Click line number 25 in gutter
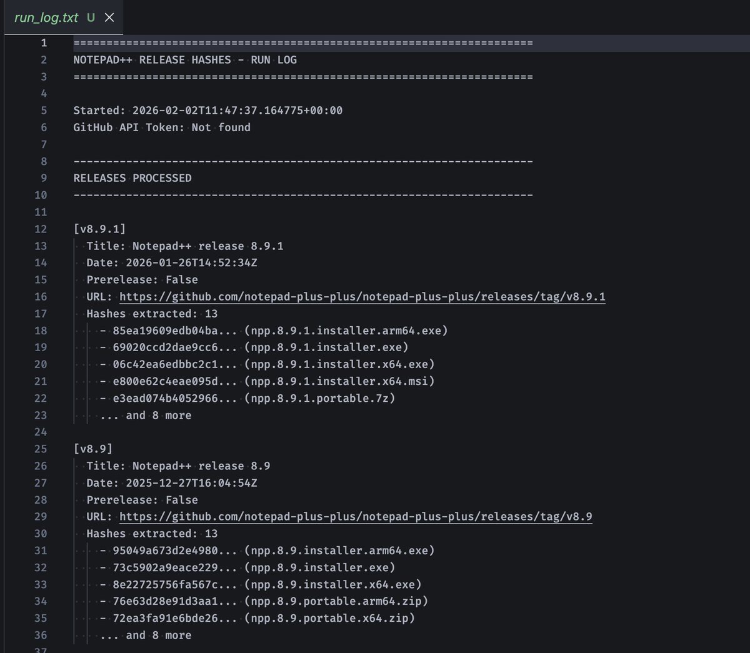Viewport: 750px width, 653px height. [x=41, y=449]
